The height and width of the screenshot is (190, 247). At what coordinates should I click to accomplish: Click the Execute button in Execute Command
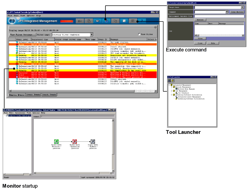pyautogui.click(x=200, y=20)
